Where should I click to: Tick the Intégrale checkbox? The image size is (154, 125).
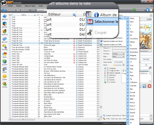(x=108, y=68)
